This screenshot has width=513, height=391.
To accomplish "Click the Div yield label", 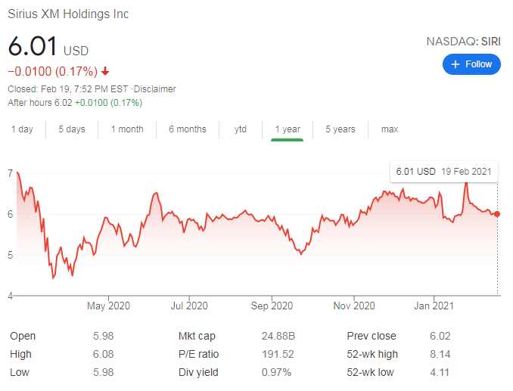I will click(x=198, y=372).
